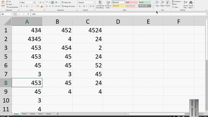Apply the red font color
208x117 pixels.
tap(42, 6)
